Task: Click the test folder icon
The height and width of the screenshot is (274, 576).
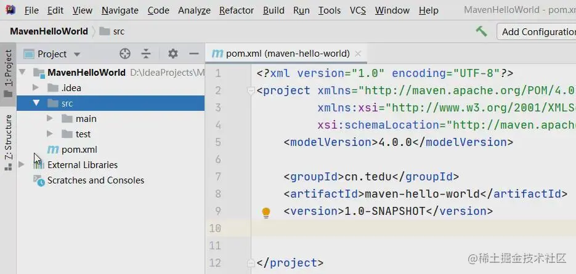Action: tap(67, 134)
